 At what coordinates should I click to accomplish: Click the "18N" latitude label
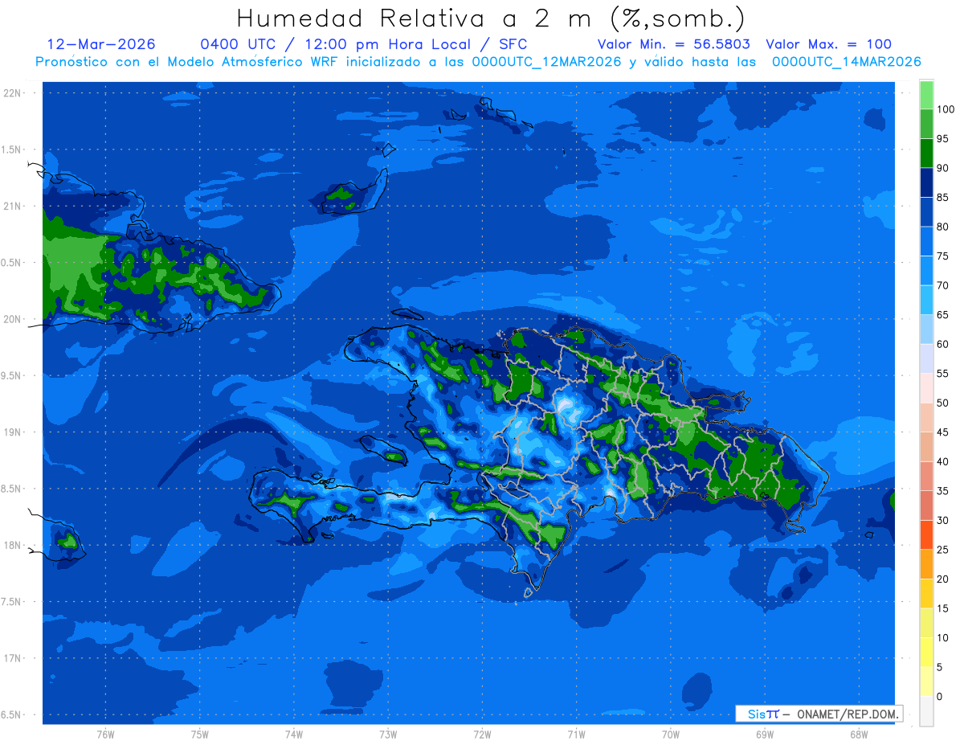[13, 546]
